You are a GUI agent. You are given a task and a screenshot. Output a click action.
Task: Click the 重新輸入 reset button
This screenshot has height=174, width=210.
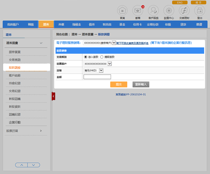click(x=141, y=84)
